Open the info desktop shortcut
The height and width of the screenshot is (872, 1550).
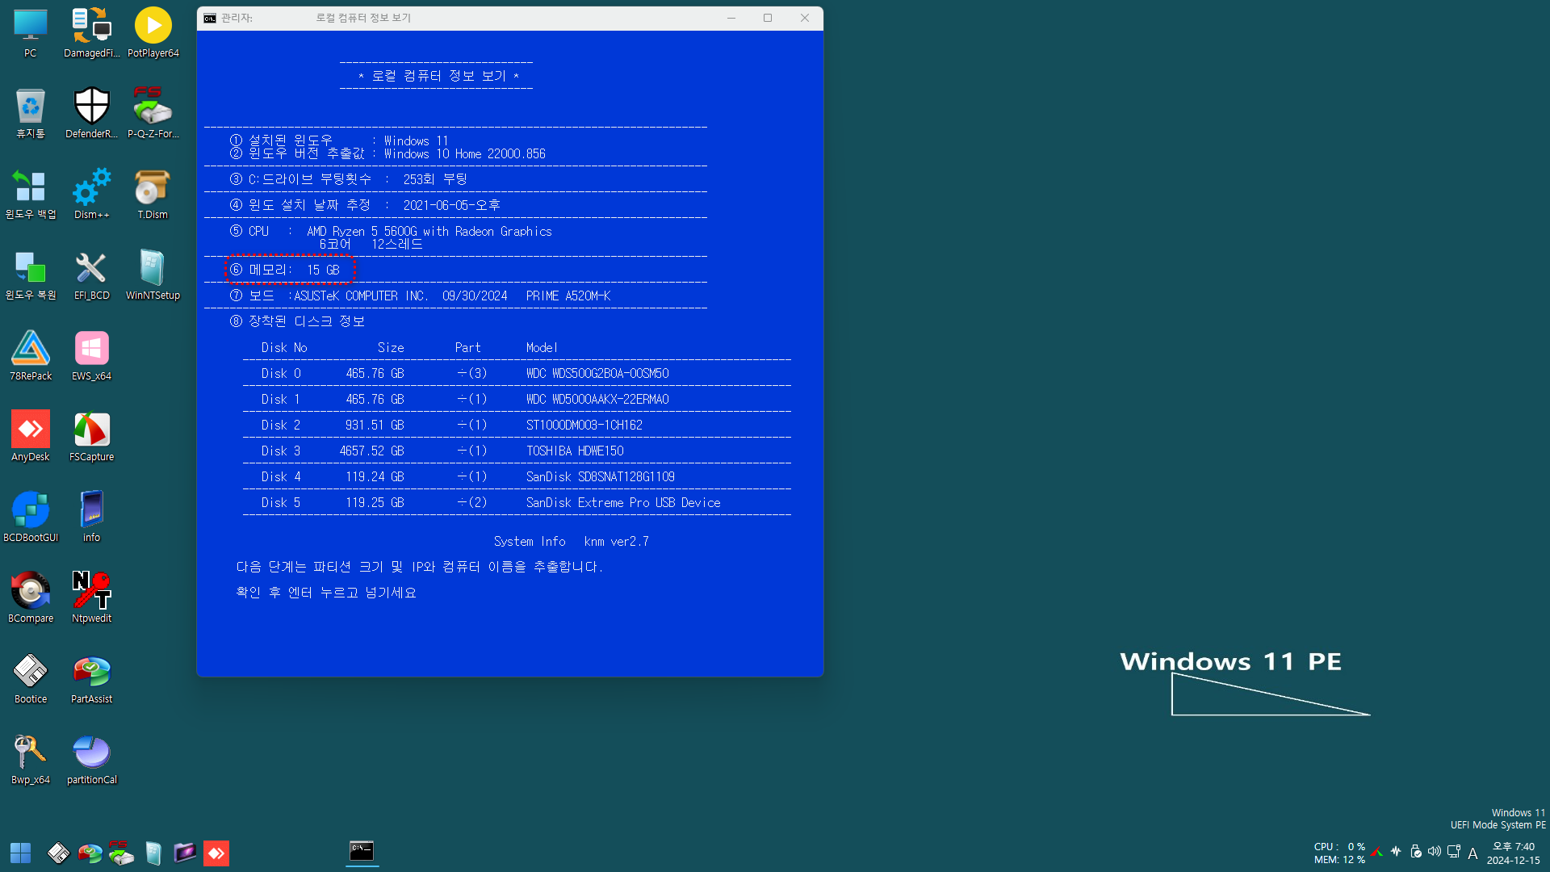tap(91, 518)
